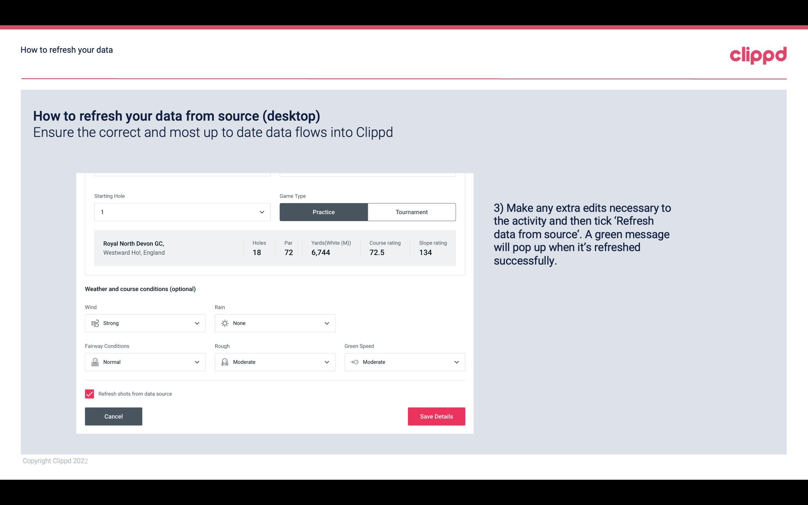Click the Cancel button
The width and height of the screenshot is (808, 505).
coord(114,417)
